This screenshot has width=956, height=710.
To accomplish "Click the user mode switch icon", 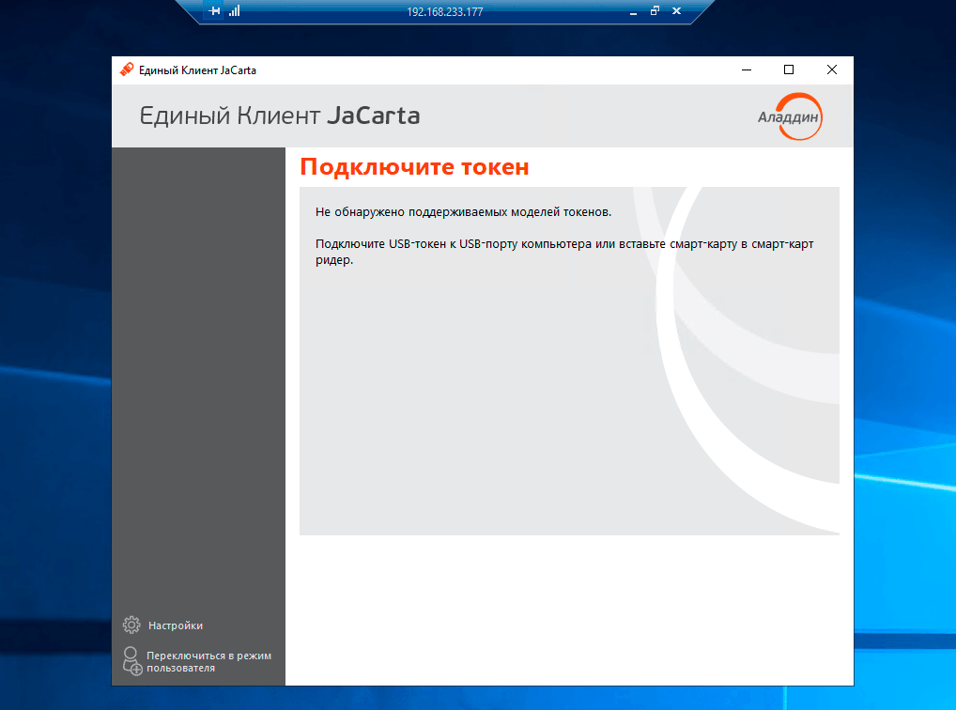I will tap(132, 661).
